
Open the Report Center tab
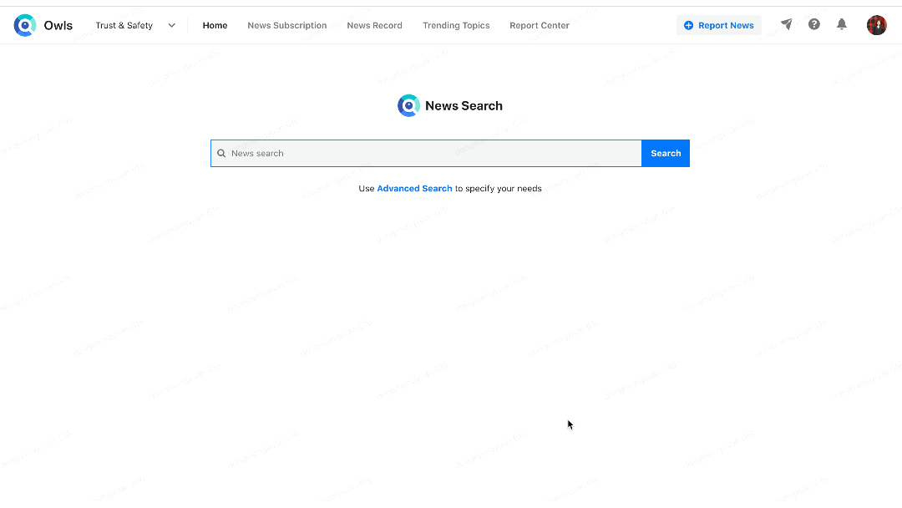click(540, 25)
